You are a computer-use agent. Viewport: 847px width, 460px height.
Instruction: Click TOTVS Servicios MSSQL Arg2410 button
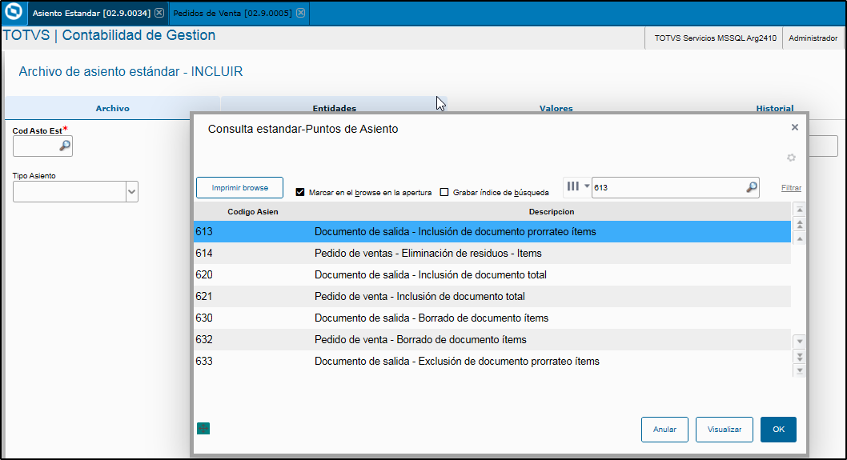715,38
